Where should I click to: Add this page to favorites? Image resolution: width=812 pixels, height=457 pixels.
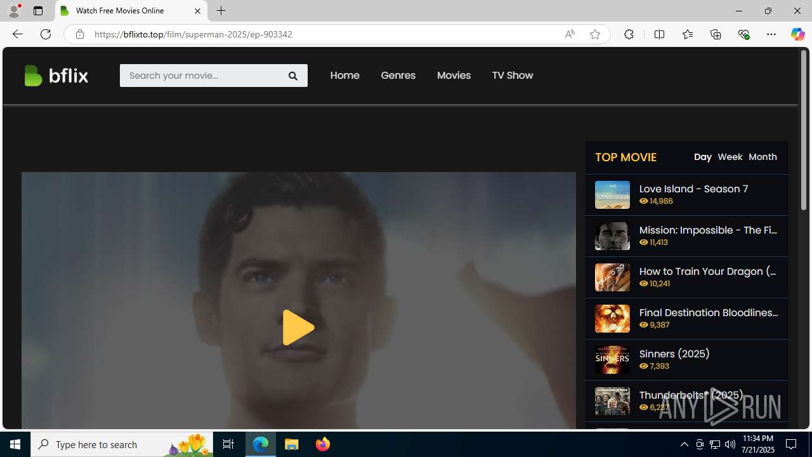pos(595,34)
